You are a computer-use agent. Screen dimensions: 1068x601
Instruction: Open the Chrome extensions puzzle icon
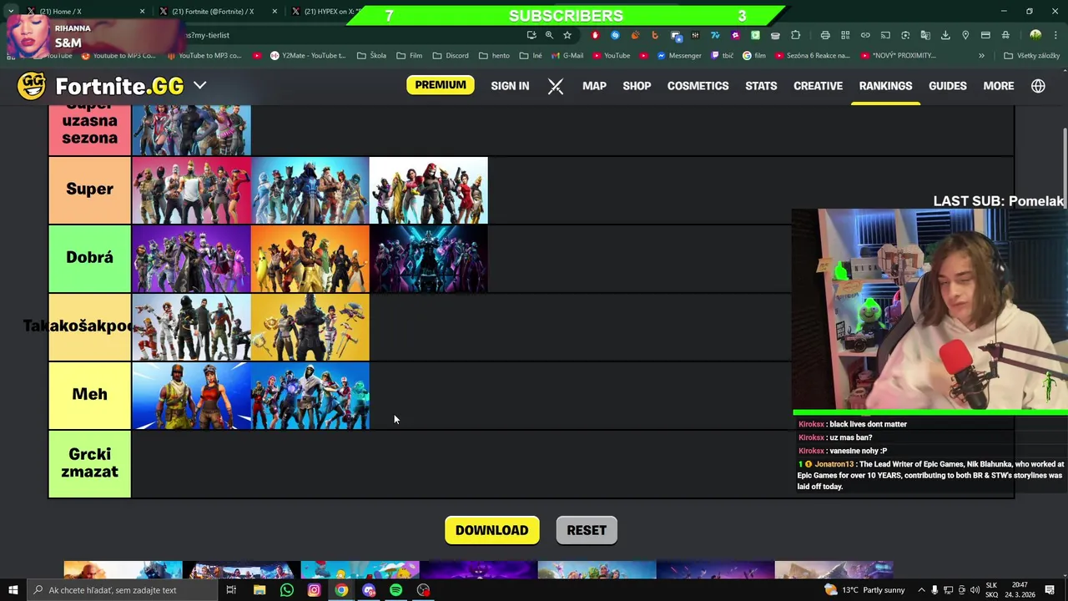(x=795, y=35)
